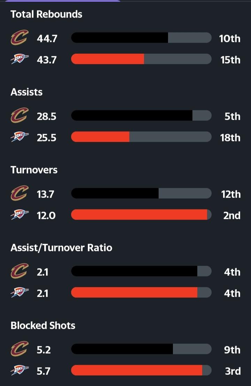Image resolution: width=251 pixels, height=386 pixels.
Task: Tap the Thunder logo in Assists section
Action: (20, 138)
